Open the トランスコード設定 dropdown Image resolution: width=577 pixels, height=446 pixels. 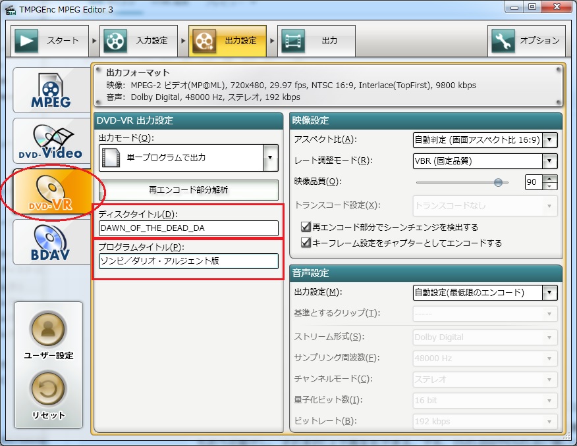485,206
